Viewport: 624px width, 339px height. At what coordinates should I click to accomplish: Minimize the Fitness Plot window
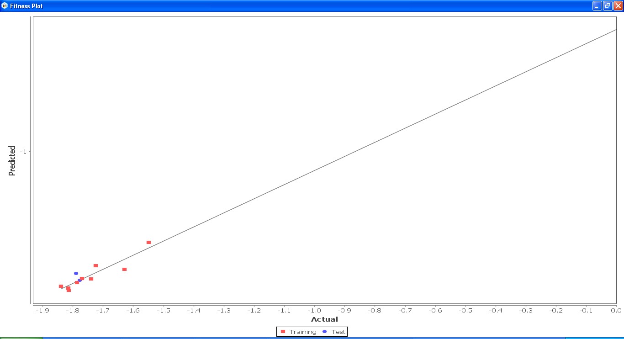tap(597, 6)
